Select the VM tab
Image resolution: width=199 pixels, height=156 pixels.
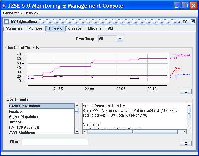110,29
